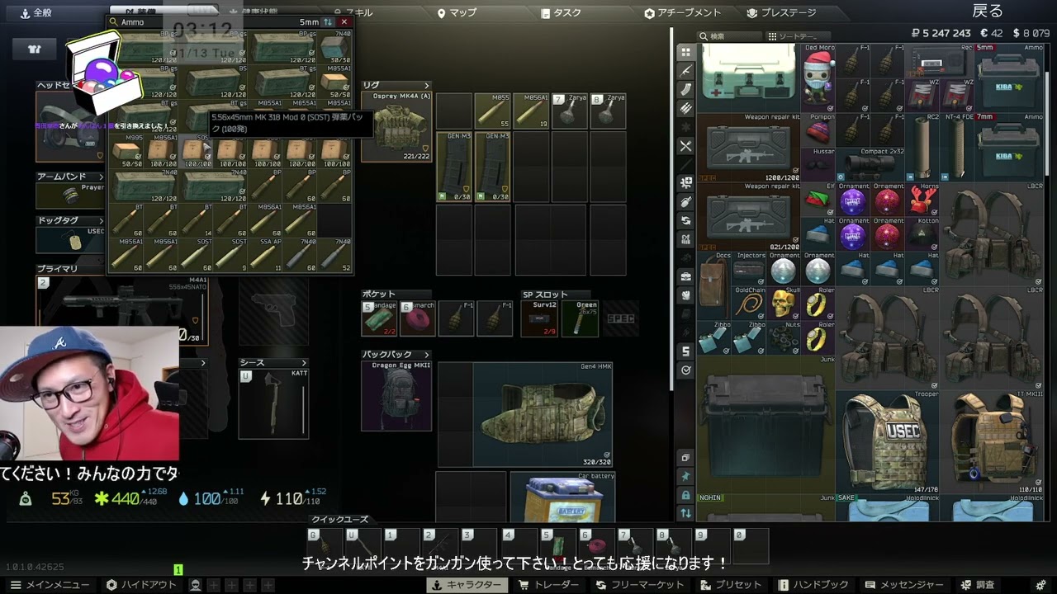Viewport: 1057px width, 594px height.
Task: Open the アチーブメント tab
Action: [x=683, y=12]
